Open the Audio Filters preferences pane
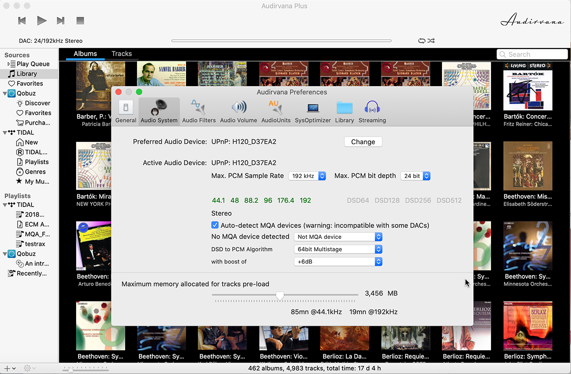 coord(199,111)
